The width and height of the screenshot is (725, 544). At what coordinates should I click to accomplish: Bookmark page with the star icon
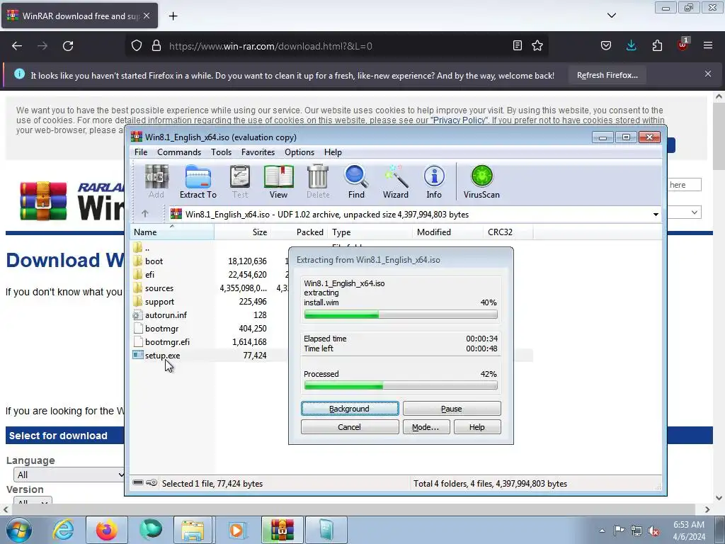537,46
